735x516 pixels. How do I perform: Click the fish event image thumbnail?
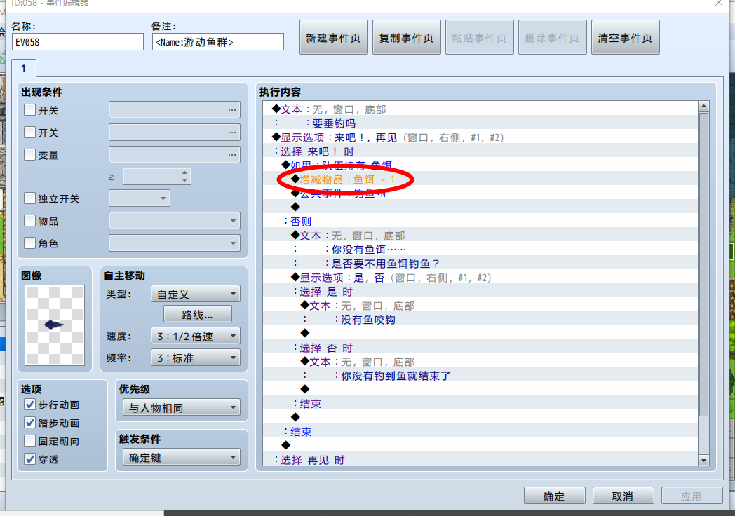[55, 325]
